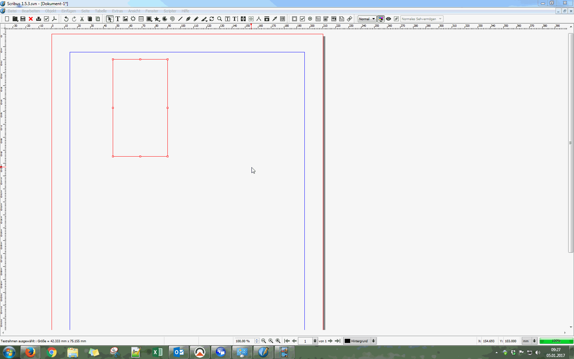Select the Spiral shape tool

pos(173,19)
